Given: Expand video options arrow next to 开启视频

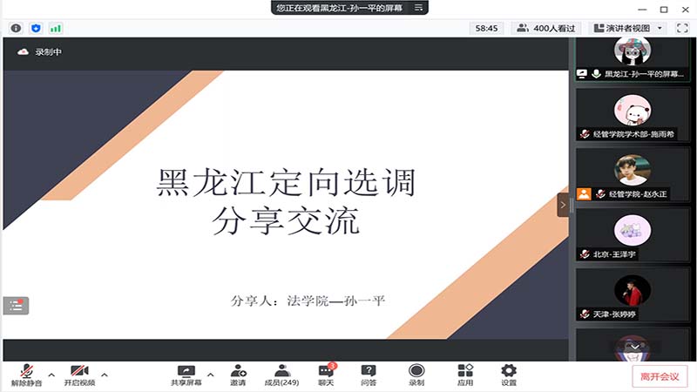Looking at the screenshot, I should (105, 375).
